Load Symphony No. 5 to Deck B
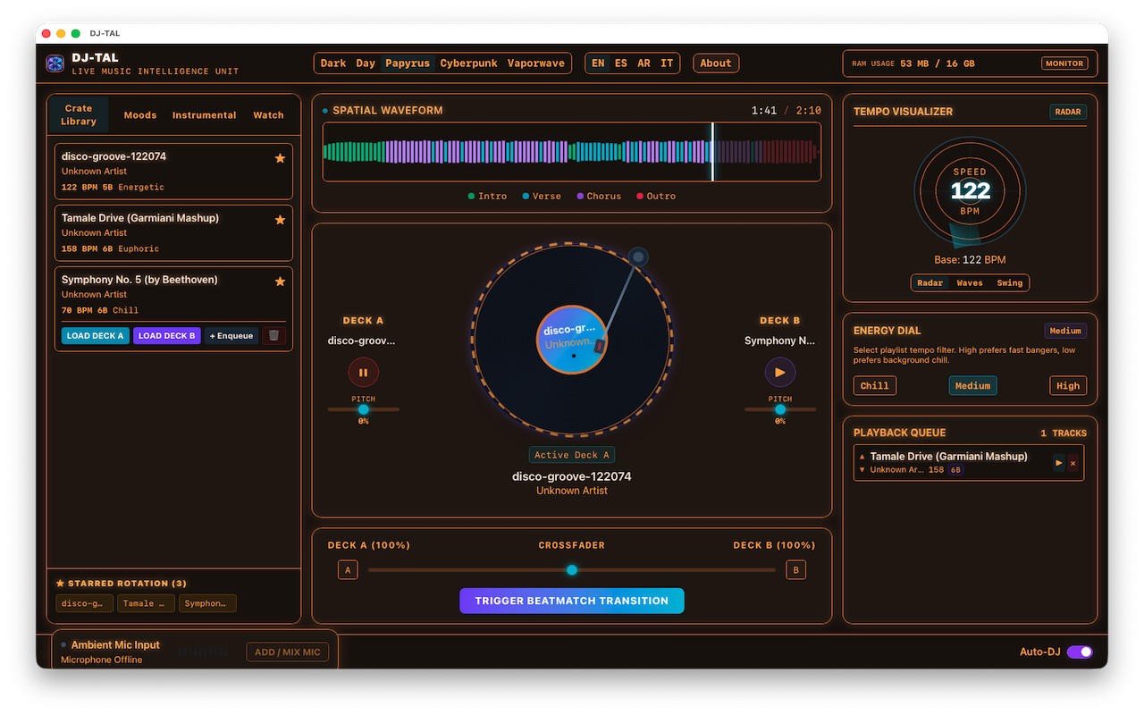The height and width of the screenshot is (715, 1144). pos(167,336)
